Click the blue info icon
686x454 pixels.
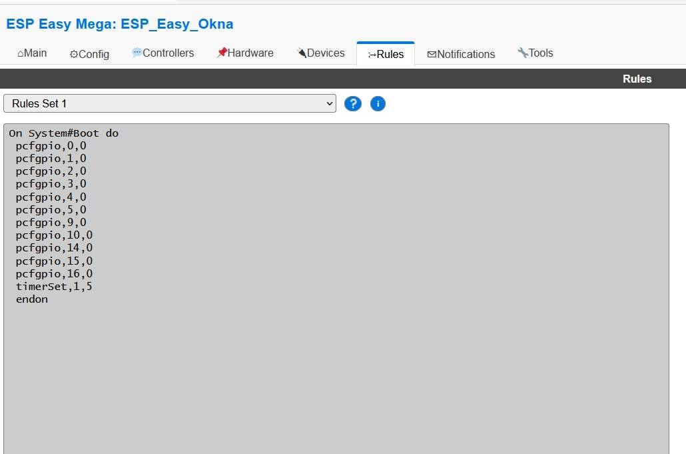point(378,104)
